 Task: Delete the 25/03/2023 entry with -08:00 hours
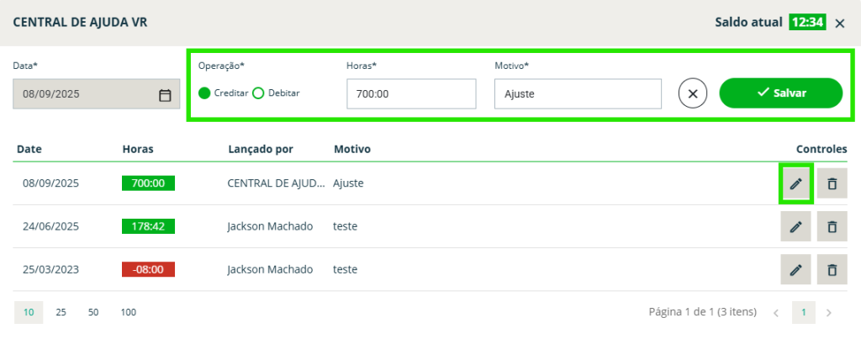(x=832, y=270)
